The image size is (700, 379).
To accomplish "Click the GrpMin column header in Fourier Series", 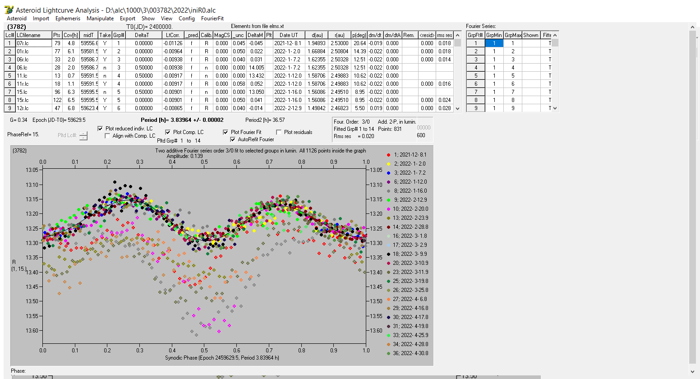I will (494, 35).
